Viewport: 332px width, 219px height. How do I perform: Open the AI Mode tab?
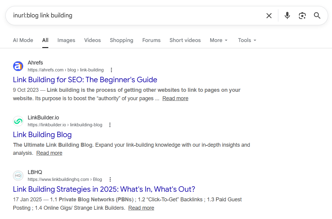(x=23, y=40)
